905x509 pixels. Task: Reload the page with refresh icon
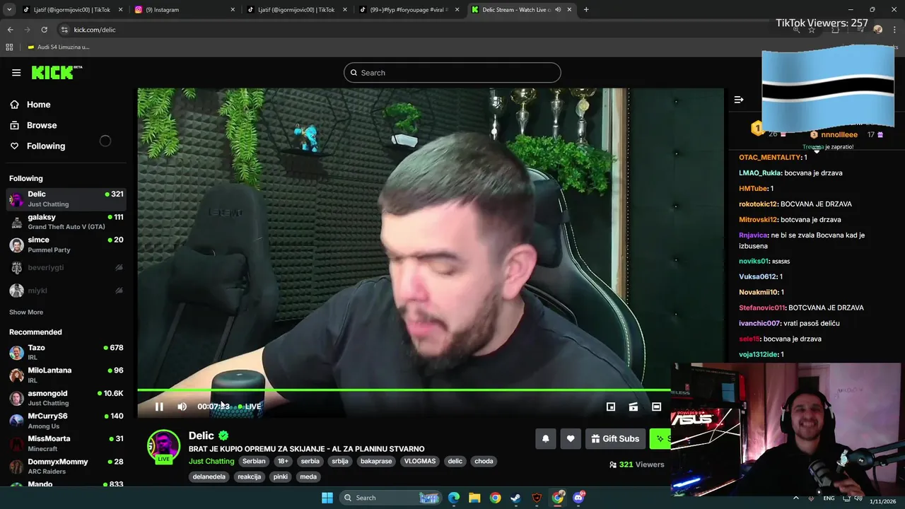click(x=44, y=30)
